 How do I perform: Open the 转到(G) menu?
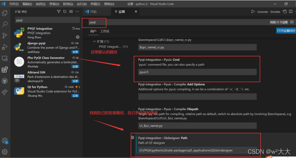(68, 4)
